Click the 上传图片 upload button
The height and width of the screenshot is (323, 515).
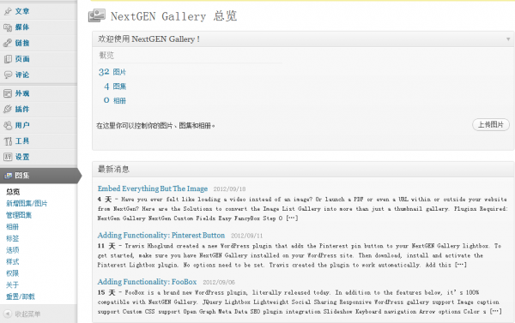[x=491, y=124]
